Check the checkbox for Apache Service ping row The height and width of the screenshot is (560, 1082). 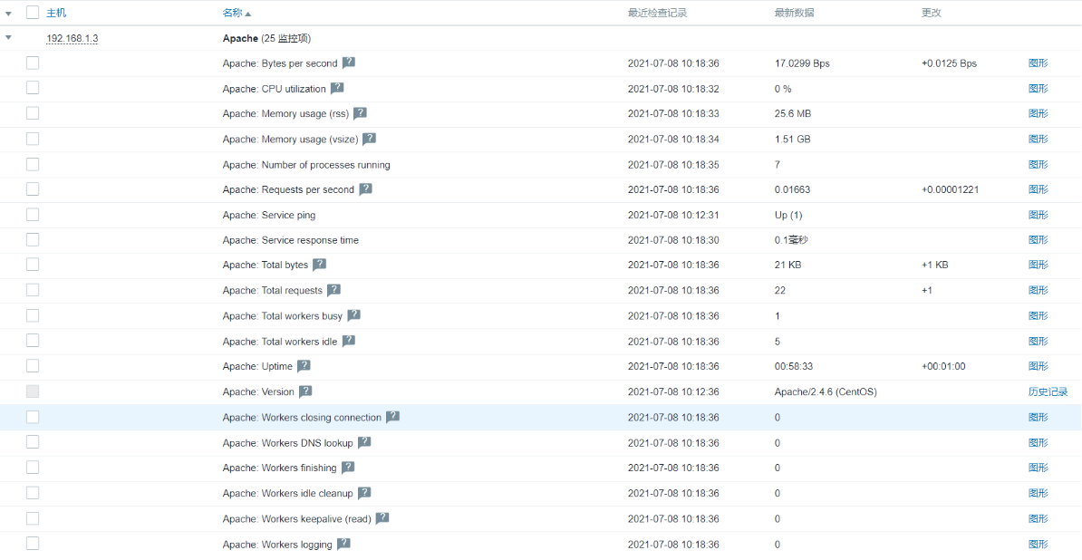tap(33, 215)
